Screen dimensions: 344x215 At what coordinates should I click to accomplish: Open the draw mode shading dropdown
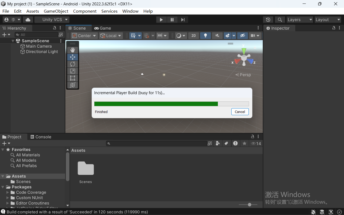[181, 36]
